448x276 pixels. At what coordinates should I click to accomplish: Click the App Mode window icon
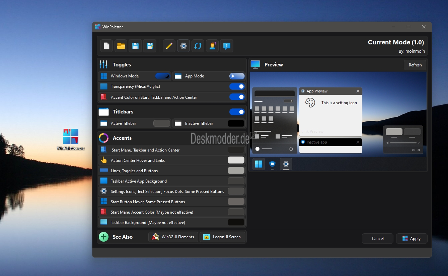click(178, 76)
